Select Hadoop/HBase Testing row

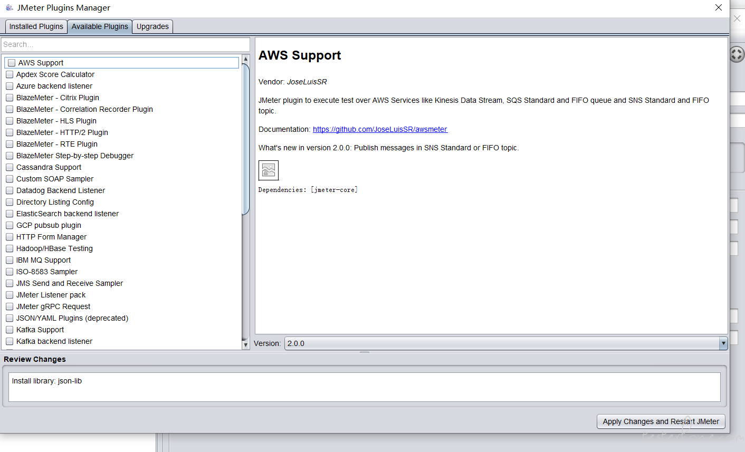click(x=122, y=248)
